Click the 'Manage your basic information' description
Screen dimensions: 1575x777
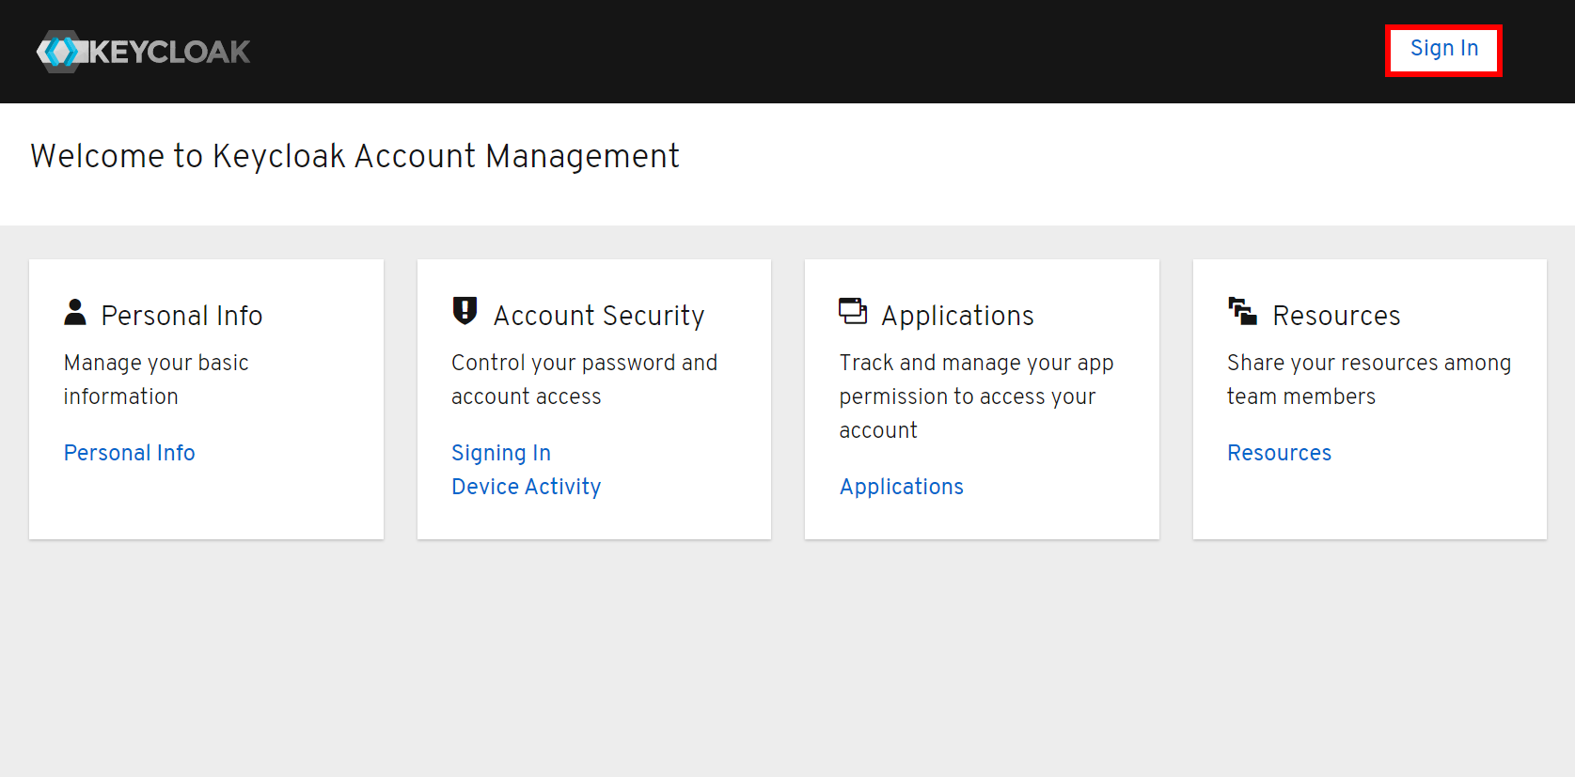tap(156, 380)
